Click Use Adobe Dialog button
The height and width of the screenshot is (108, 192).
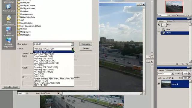pyautogui.click(x=11, y=87)
